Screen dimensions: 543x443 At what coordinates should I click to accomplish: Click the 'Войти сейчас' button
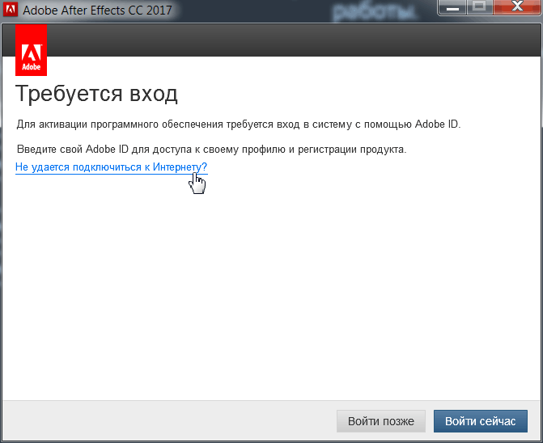(481, 421)
